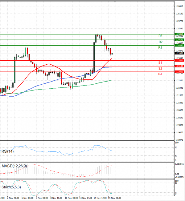
Task: Click the R2 resistance label
Action: pos(160,42)
